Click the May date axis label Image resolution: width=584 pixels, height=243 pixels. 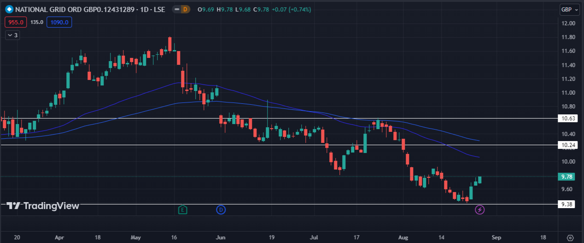(x=136, y=237)
